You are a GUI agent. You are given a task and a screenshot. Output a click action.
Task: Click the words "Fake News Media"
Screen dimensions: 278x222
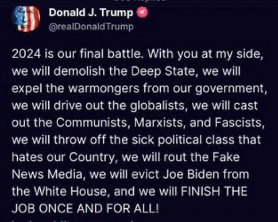126,166
